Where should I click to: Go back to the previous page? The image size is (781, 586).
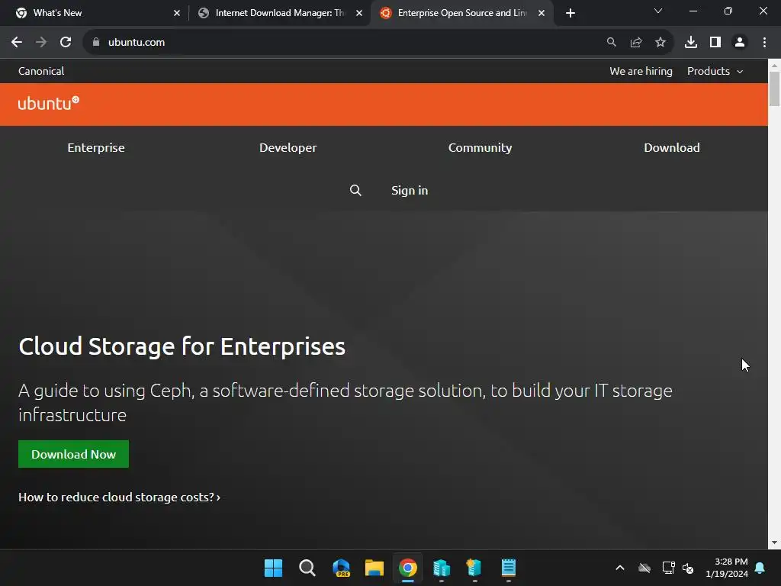[x=17, y=43]
